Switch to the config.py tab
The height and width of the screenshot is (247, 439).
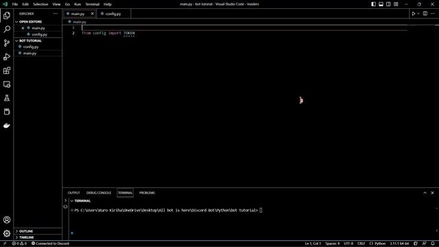113,14
